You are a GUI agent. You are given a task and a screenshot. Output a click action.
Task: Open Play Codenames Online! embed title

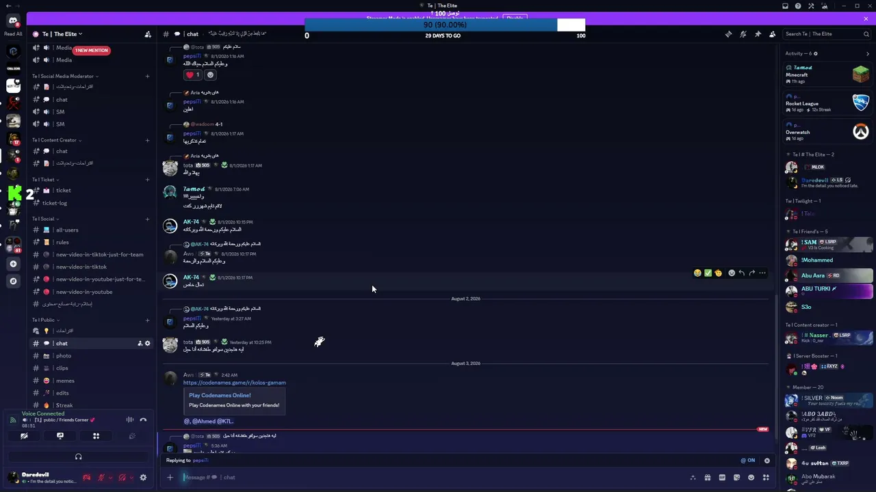point(220,396)
